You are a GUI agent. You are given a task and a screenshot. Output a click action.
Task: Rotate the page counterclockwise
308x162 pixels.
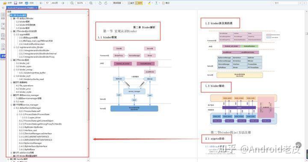100,3
